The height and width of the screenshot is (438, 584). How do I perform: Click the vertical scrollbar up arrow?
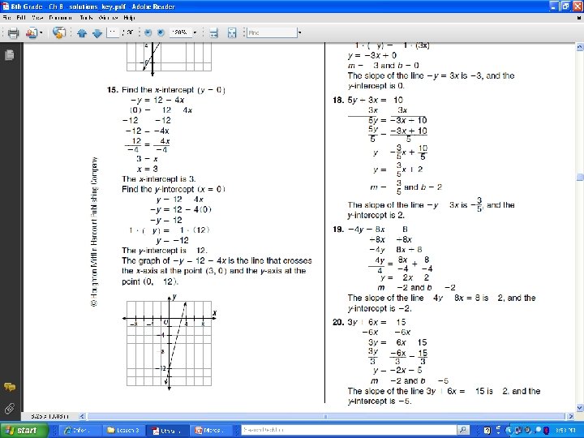tap(579, 47)
